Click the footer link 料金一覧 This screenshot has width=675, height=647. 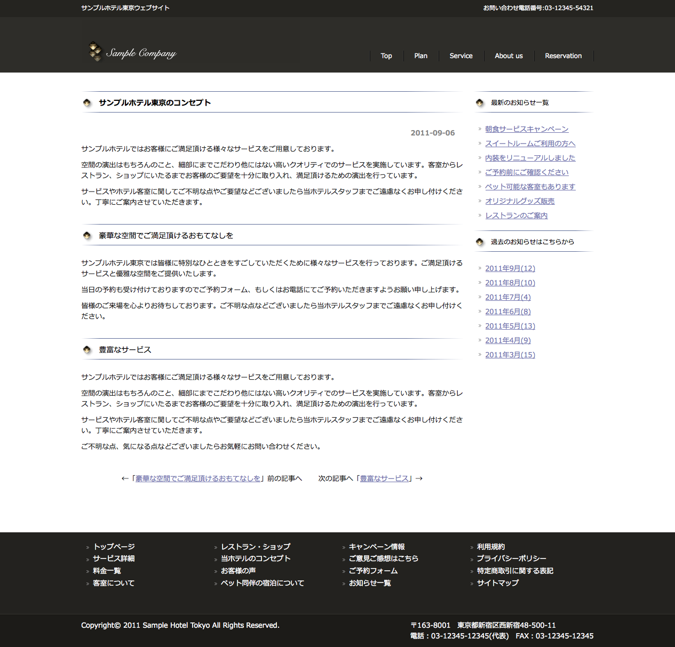[107, 571]
